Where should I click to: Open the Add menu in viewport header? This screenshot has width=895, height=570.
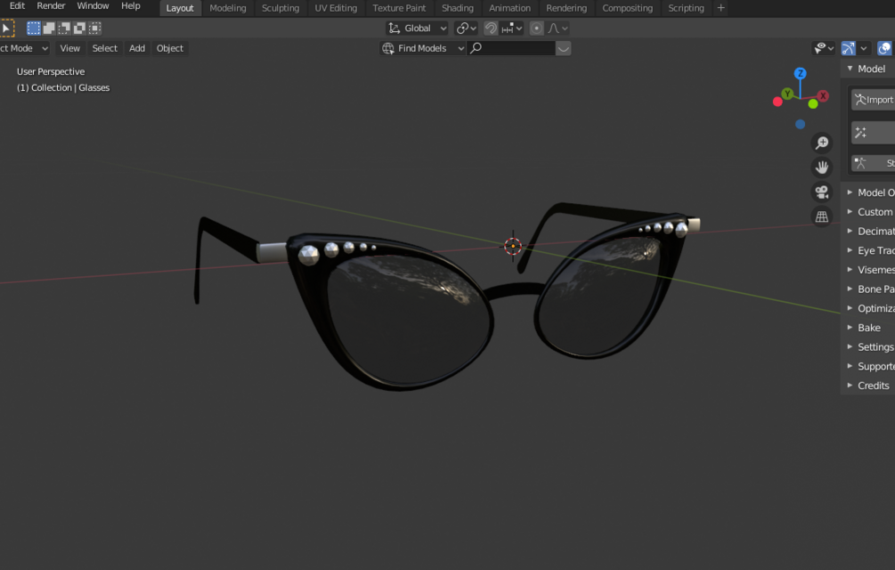137,48
